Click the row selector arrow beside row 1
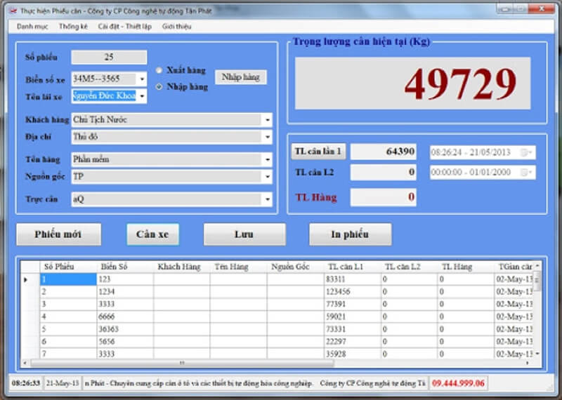This screenshot has width=562, height=400. (27, 280)
